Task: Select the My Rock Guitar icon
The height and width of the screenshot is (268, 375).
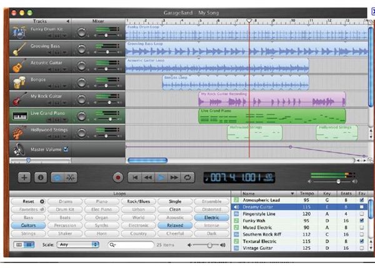Action: 19,99
